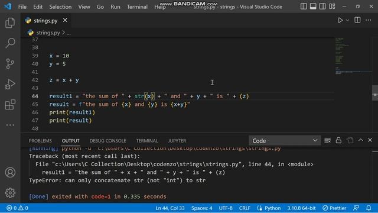Open the Go menu
Image resolution: width=378 pixels, height=213 pixels.
100,7
